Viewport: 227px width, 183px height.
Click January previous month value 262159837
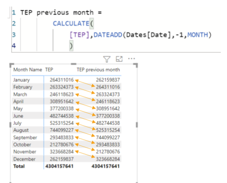coord(108,80)
